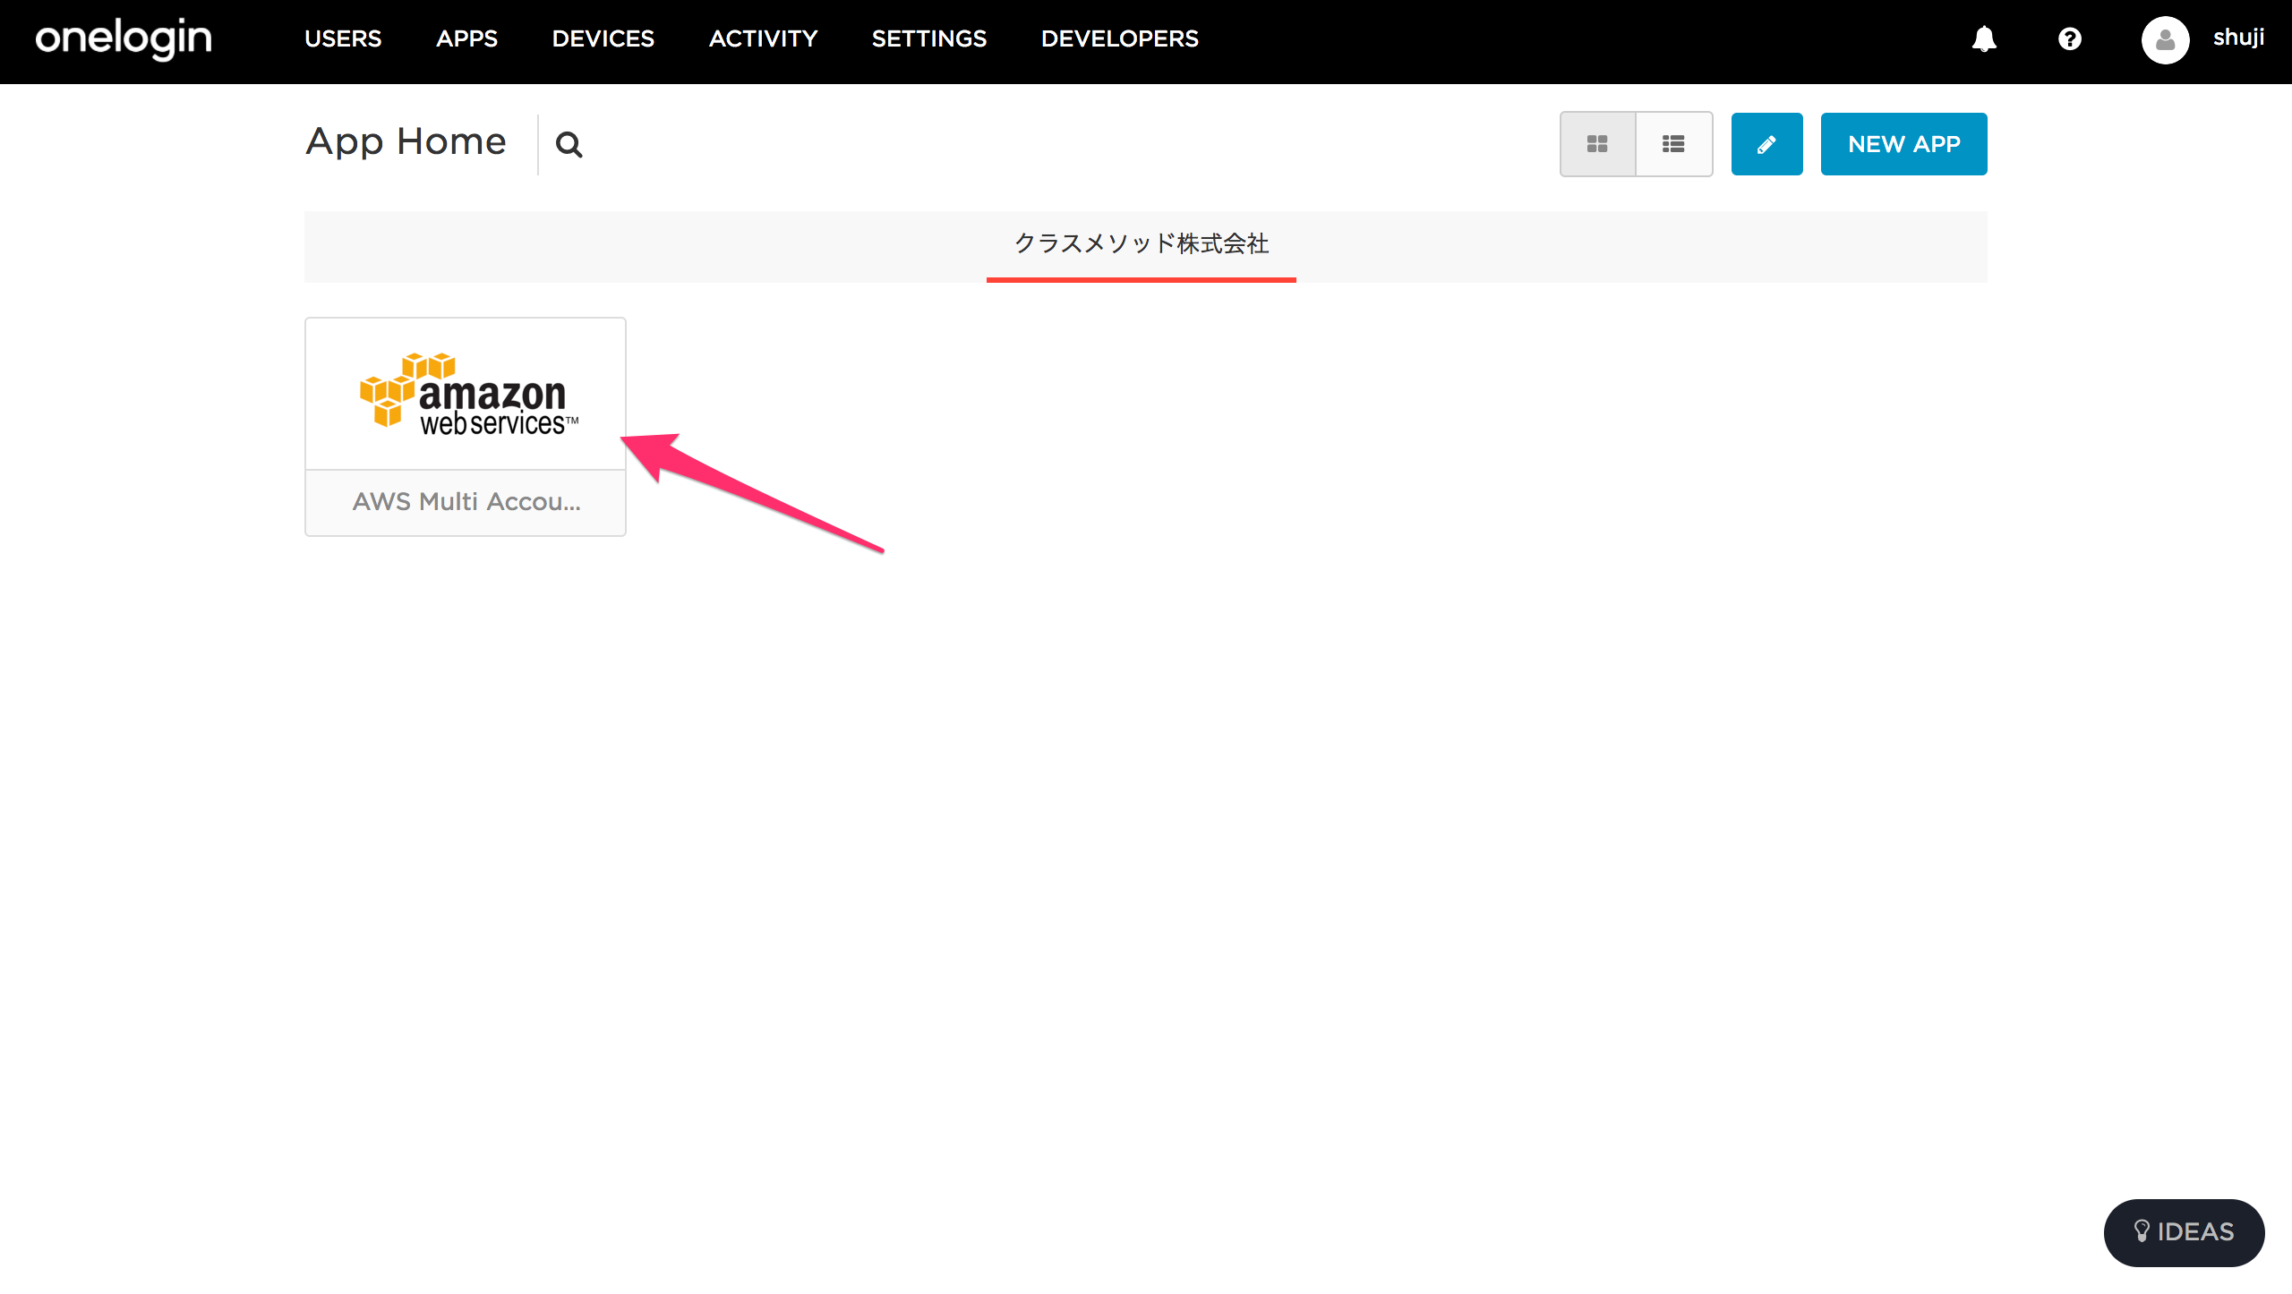
Task: Open the DEVELOPERS navigation item
Action: point(1119,38)
